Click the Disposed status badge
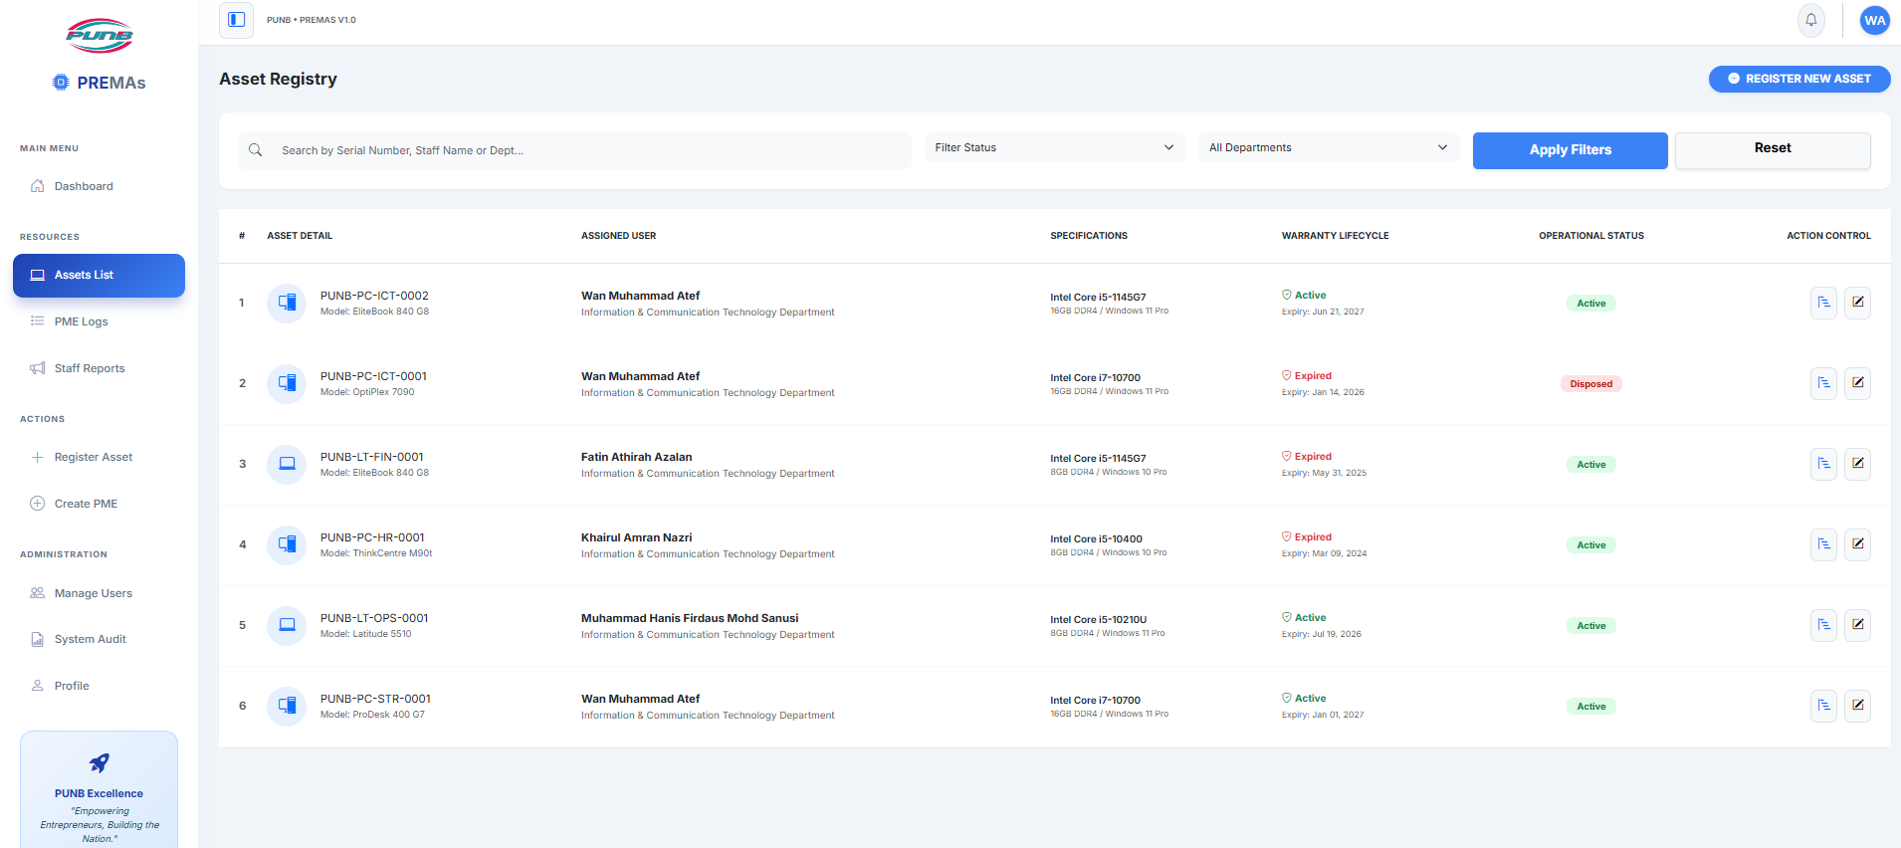Image resolution: width=1901 pixels, height=848 pixels. tap(1590, 384)
